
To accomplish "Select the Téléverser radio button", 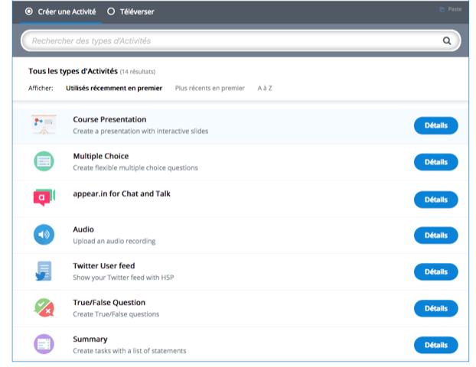I will click(x=111, y=11).
